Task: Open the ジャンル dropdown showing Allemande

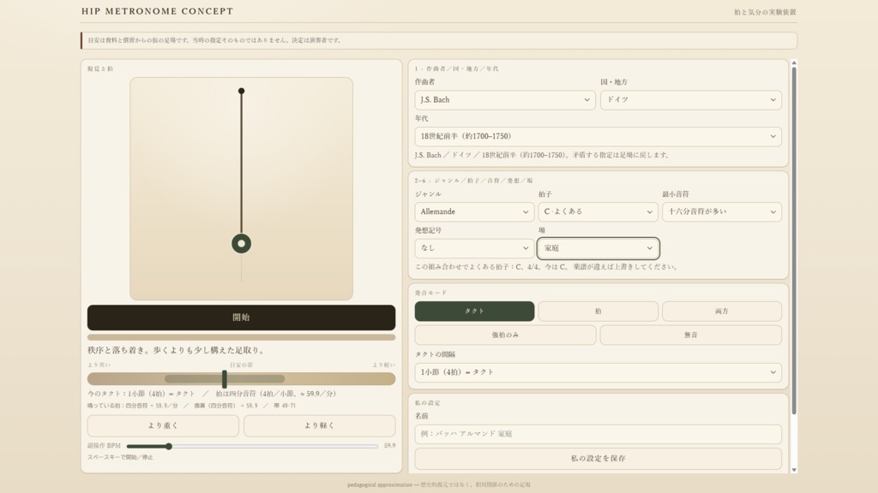Action: pos(473,212)
